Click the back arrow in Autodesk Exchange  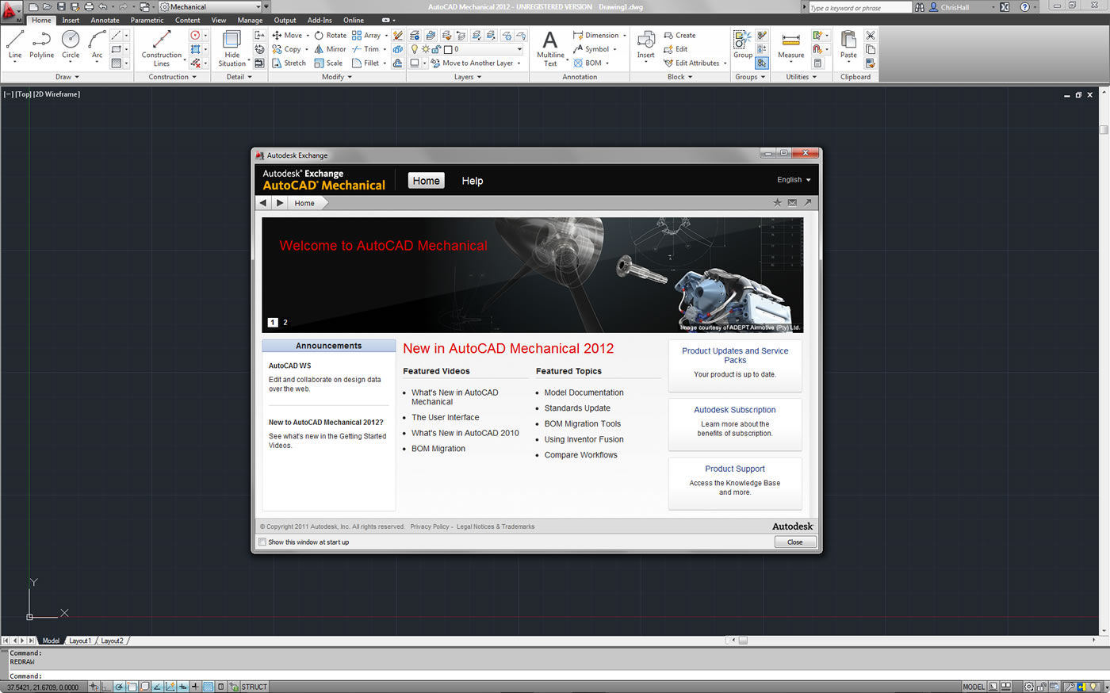click(x=263, y=203)
